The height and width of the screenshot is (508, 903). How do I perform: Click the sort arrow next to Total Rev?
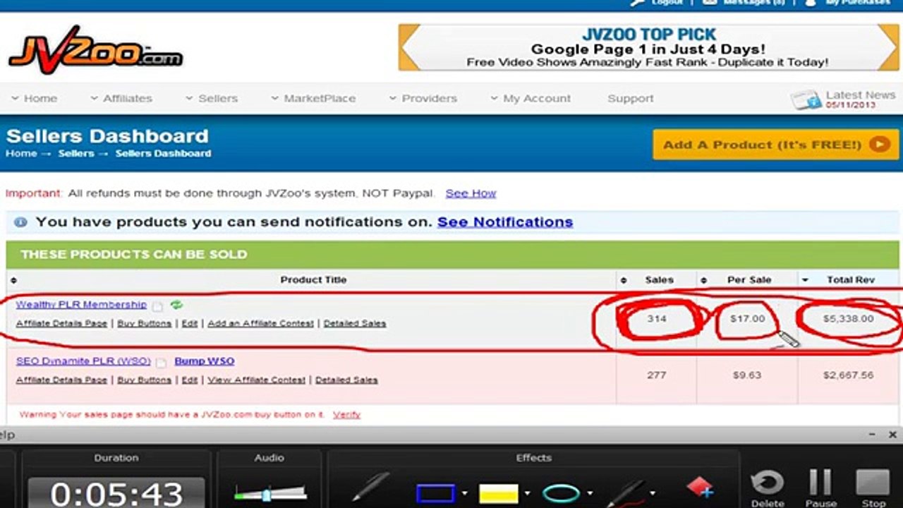pyautogui.click(x=805, y=280)
